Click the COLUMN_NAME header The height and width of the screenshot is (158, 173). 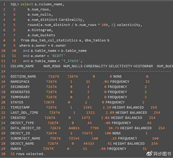(22, 66)
